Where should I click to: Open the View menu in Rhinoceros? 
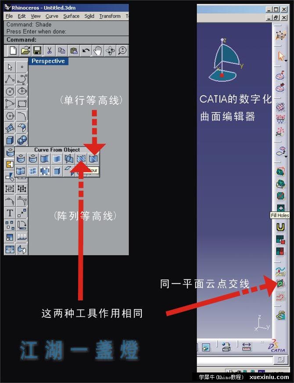(x=36, y=16)
